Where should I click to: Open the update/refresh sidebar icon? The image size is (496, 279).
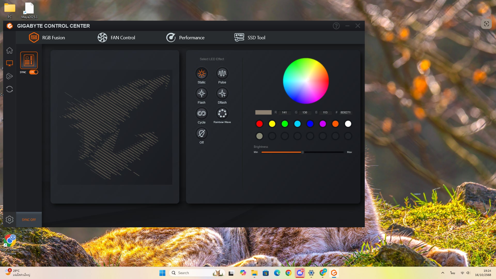[x=10, y=89]
